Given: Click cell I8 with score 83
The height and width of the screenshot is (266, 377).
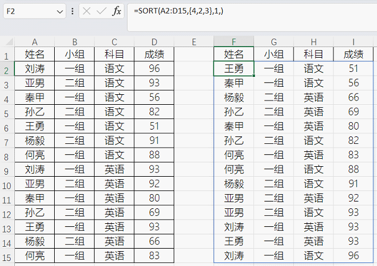Looking at the screenshot, I should tap(353, 155).
